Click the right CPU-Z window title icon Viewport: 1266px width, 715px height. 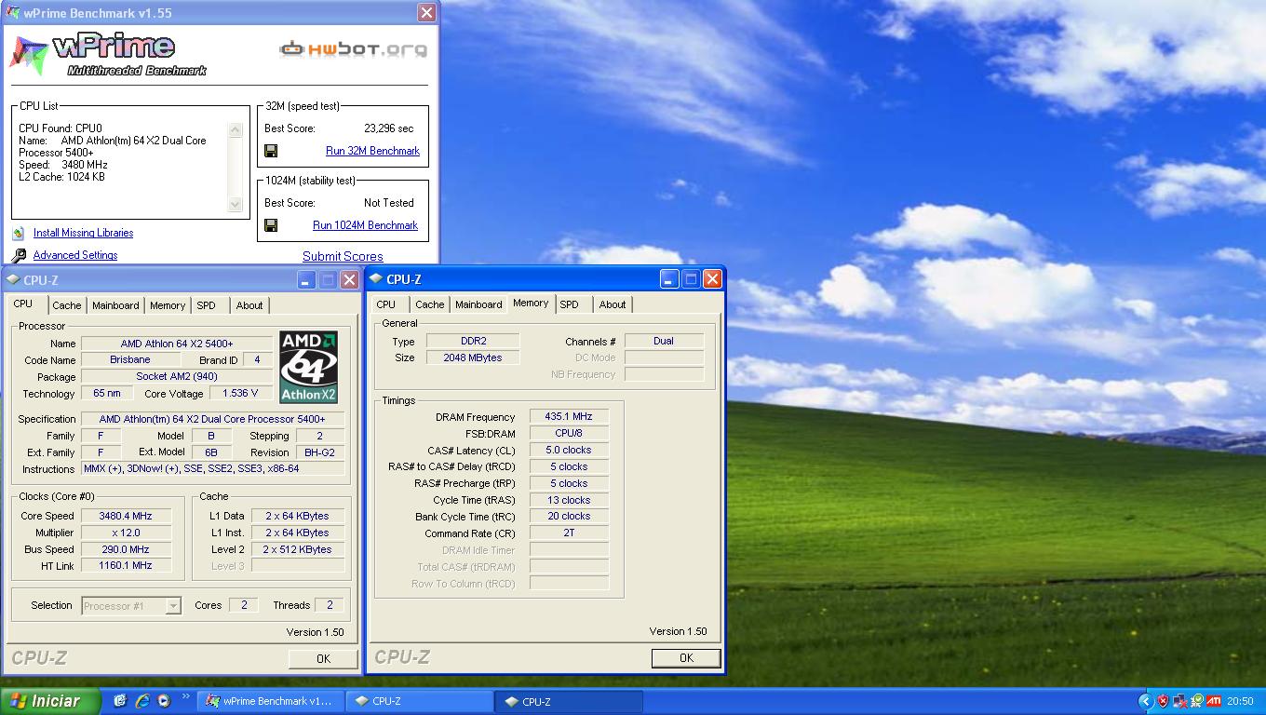point(376,278)
